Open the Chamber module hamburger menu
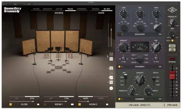 coord(160,99)
